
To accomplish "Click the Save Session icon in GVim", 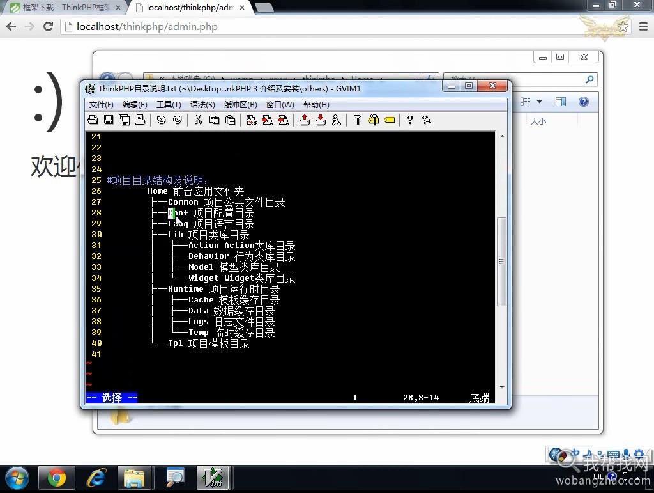I will 321,120.
